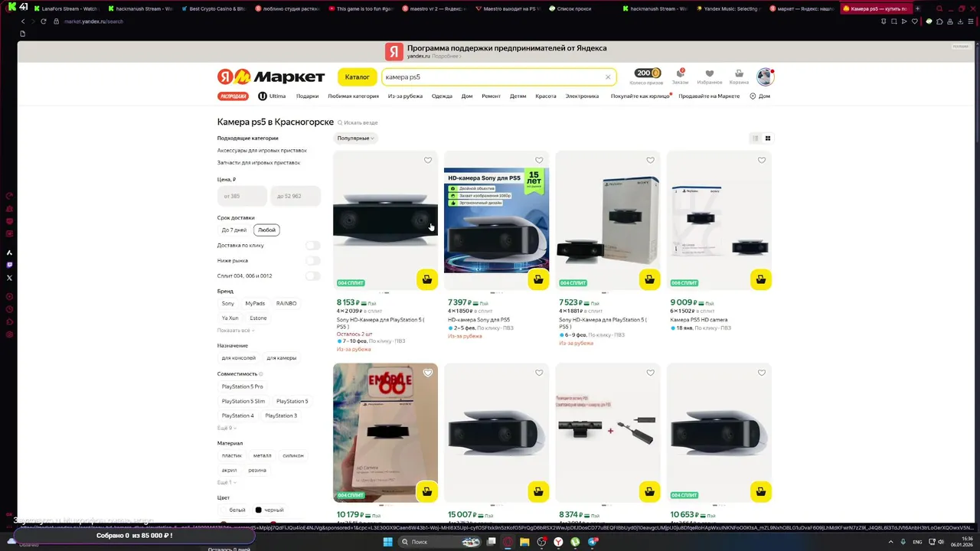The width and height of the screenshot is (980, 551).
Task: Favorite the 8 374 ₽ product heart icon
Action: tap(650, 373)
